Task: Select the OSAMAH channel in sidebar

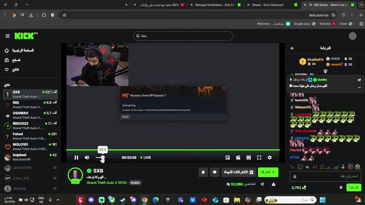Action: (x=31, y=115)
